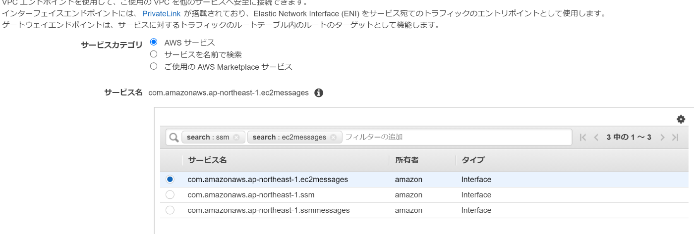
Task: Click the search magnifier icon
Action: [173, 138]
